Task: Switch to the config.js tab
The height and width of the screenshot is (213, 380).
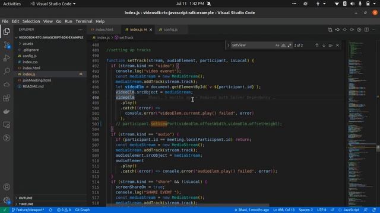Action: tap(170, 30)
